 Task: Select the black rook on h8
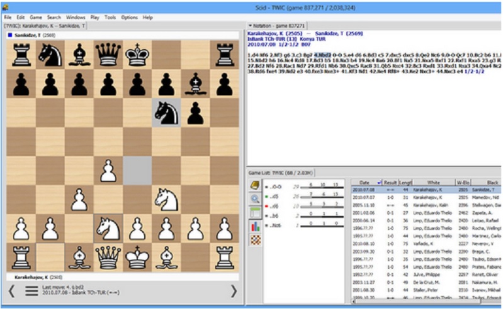(x=224, y=55)
